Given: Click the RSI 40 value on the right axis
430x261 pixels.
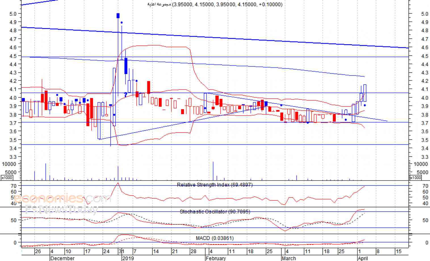Looking at the screenshot, I should pyautogui.click(x=425, y=203).
